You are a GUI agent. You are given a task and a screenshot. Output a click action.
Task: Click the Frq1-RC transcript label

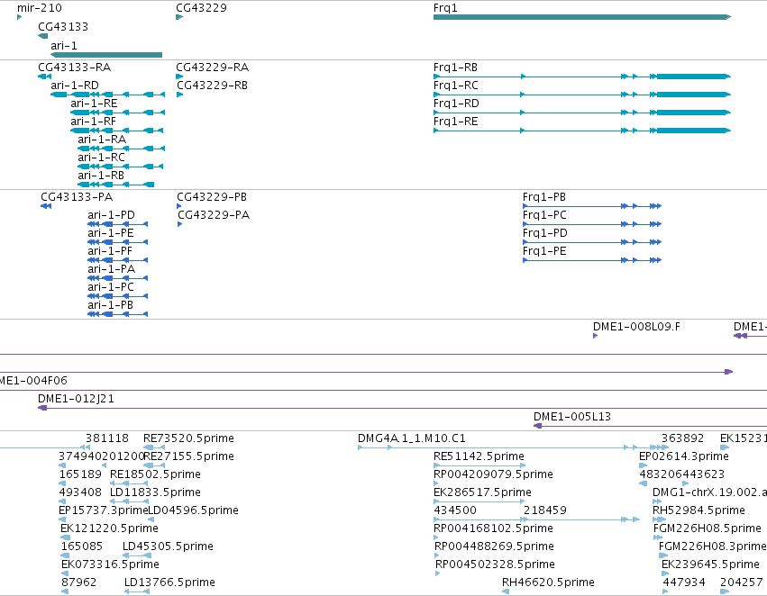[455, 86]
